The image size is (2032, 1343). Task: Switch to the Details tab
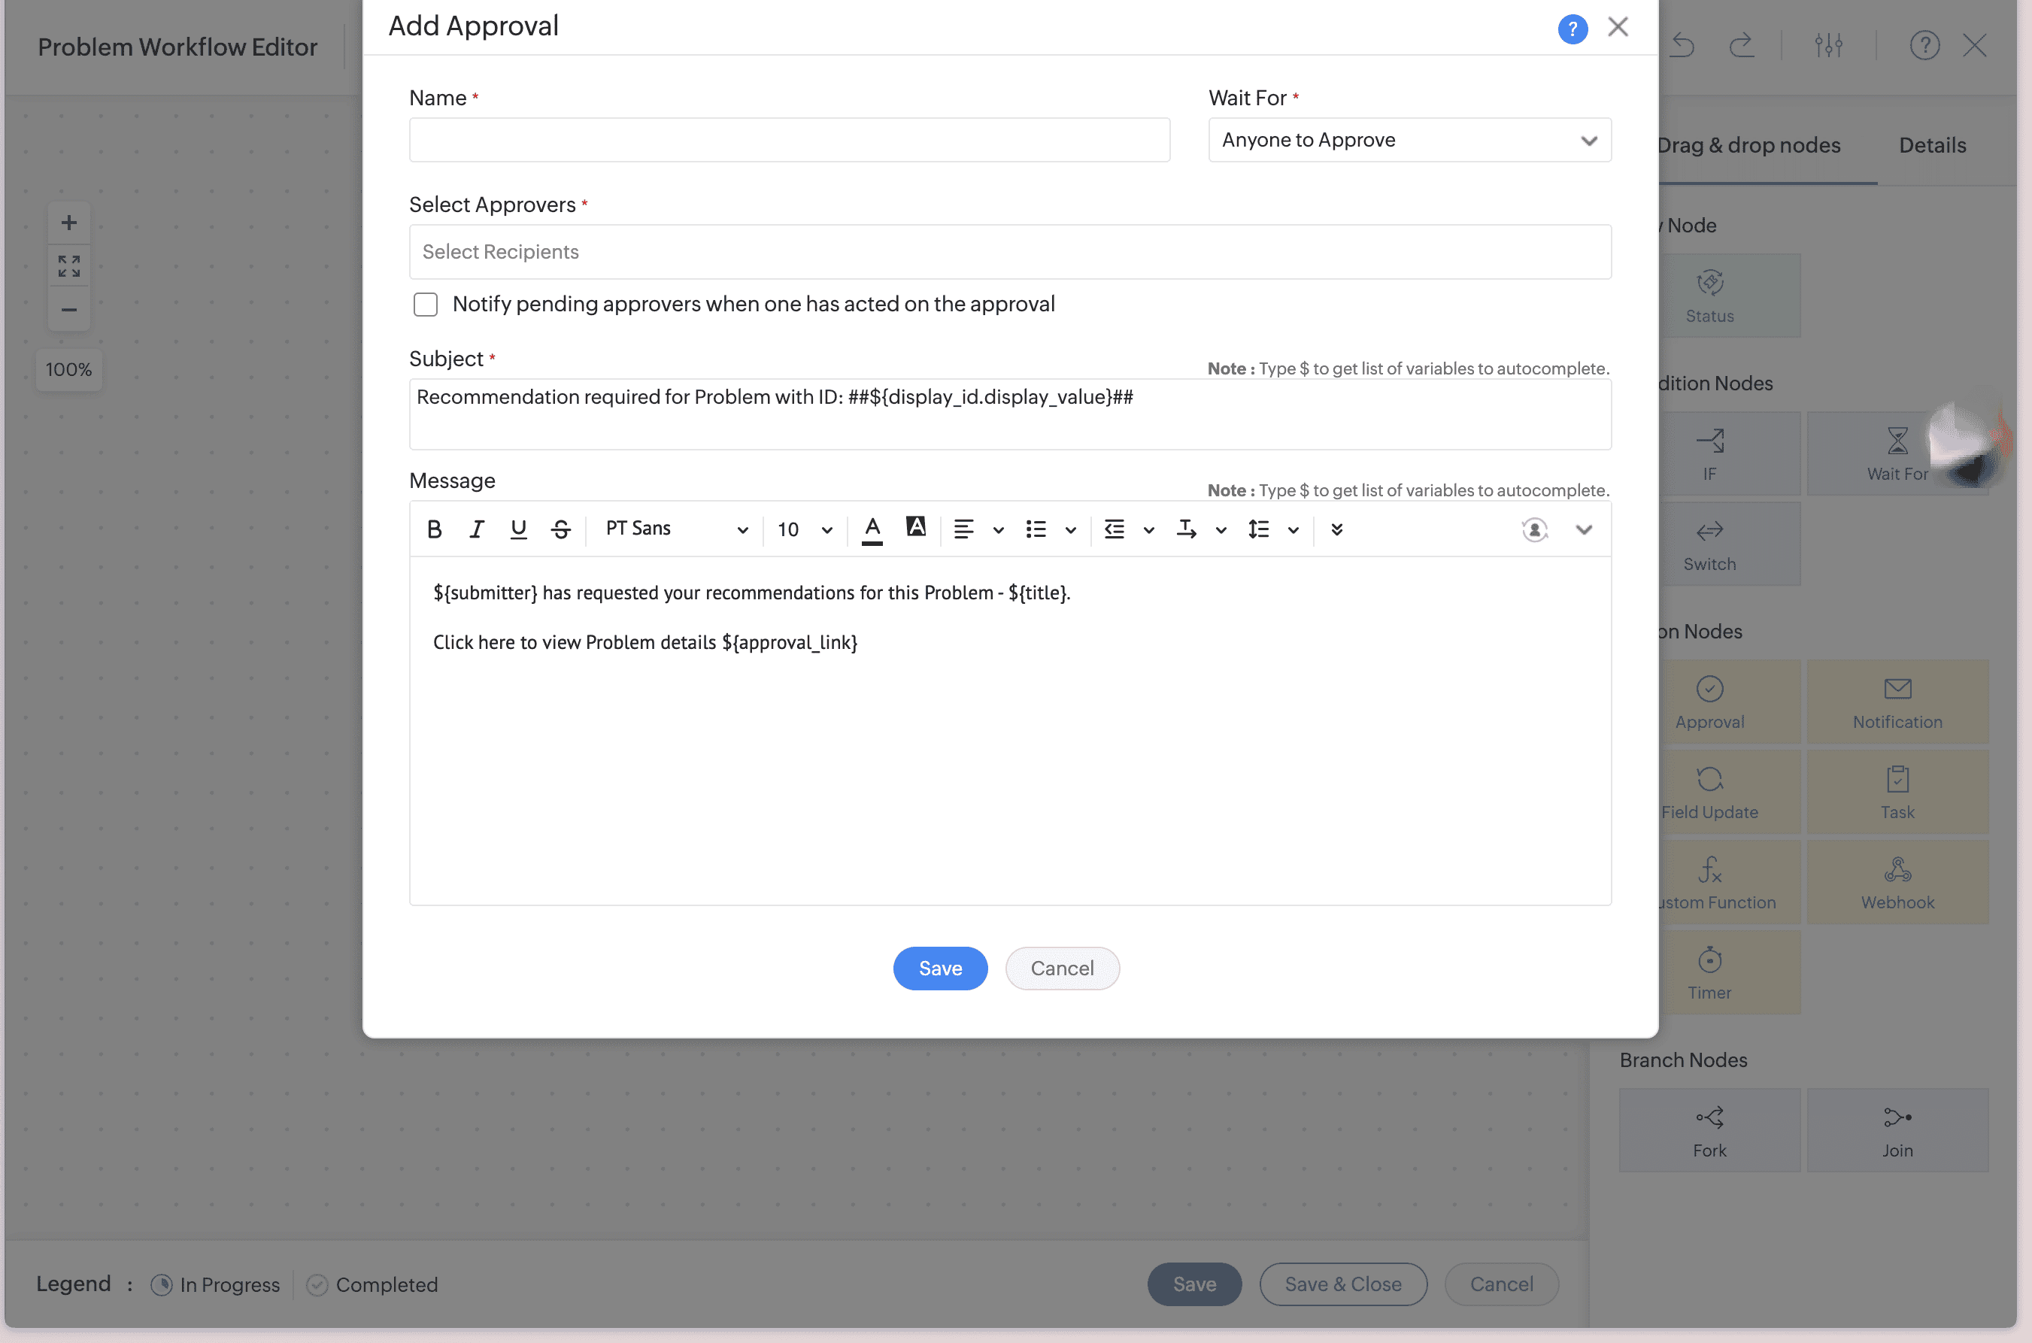point(1932,146)
